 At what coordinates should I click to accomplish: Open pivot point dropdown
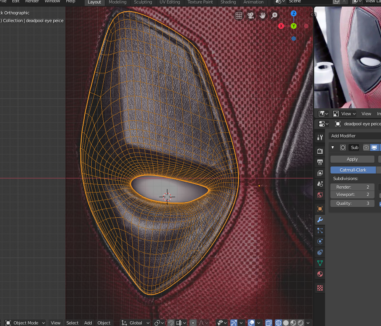(159, 323)
